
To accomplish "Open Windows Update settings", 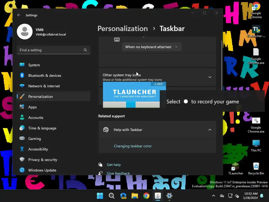I will 54,170.
